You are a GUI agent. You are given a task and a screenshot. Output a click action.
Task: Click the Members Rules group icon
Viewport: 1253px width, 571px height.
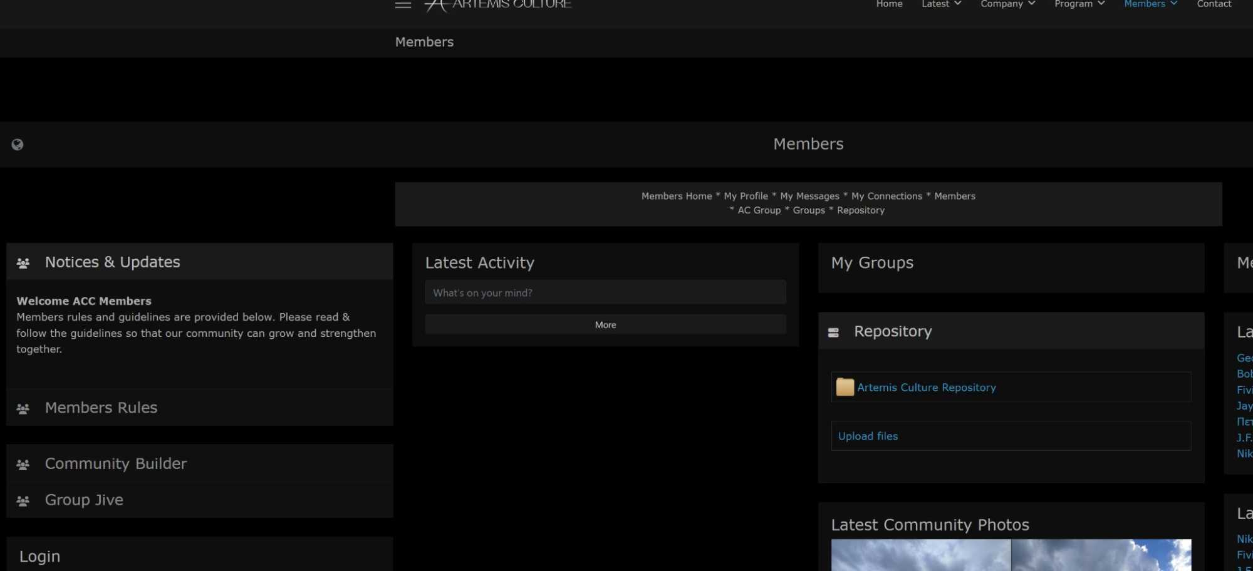23,409
